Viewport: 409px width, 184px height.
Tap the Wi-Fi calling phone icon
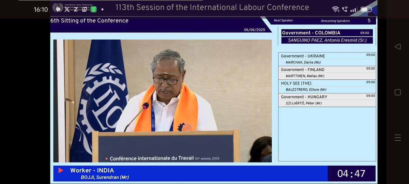[x=345, y=9]
